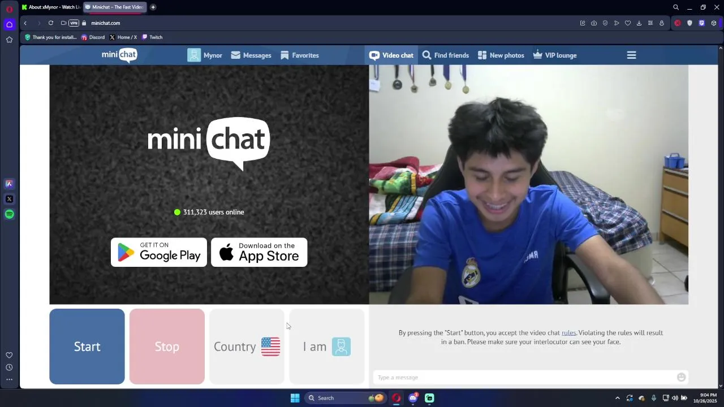Take a snapshot with camera icon
724x407 pixels.
(594, 23)
